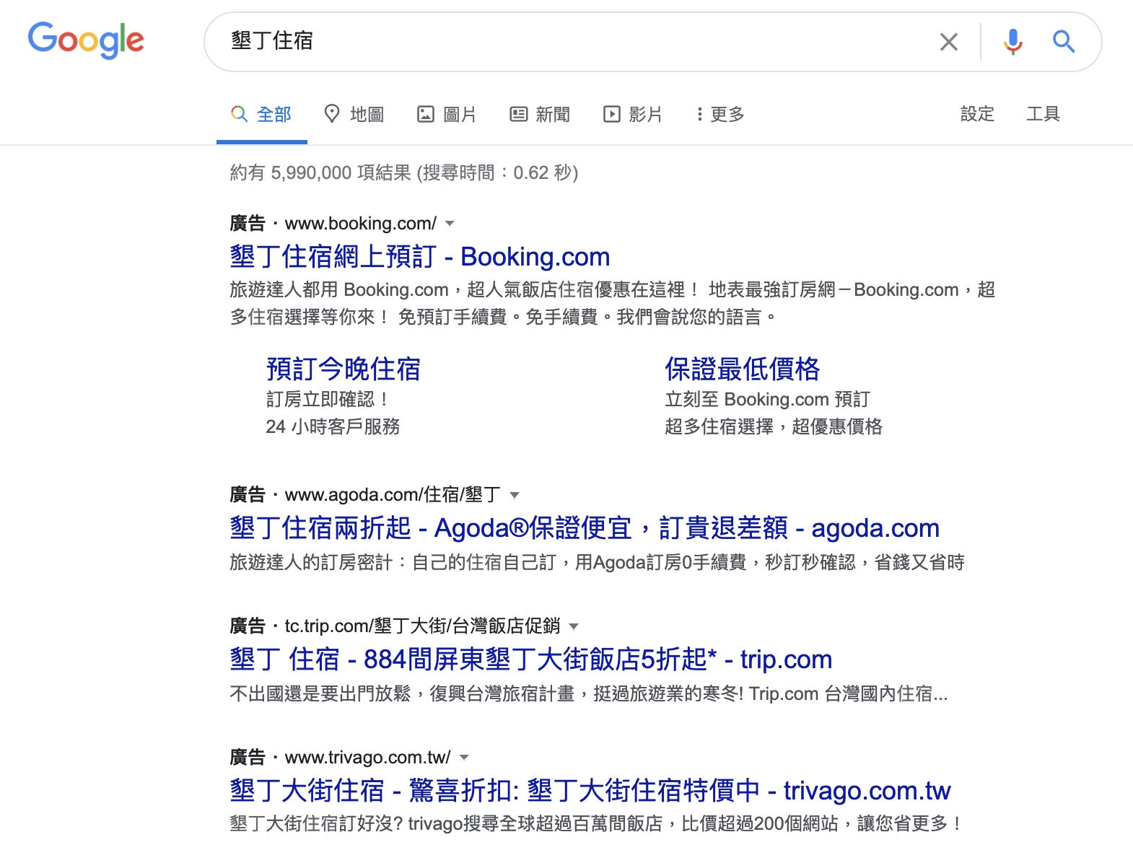Image resolution: width=1133 pixels, height=850 pixels.
Task: Click the Booking.com description 旅遊達人都用 Booking.com
Action: click(613, 303)
